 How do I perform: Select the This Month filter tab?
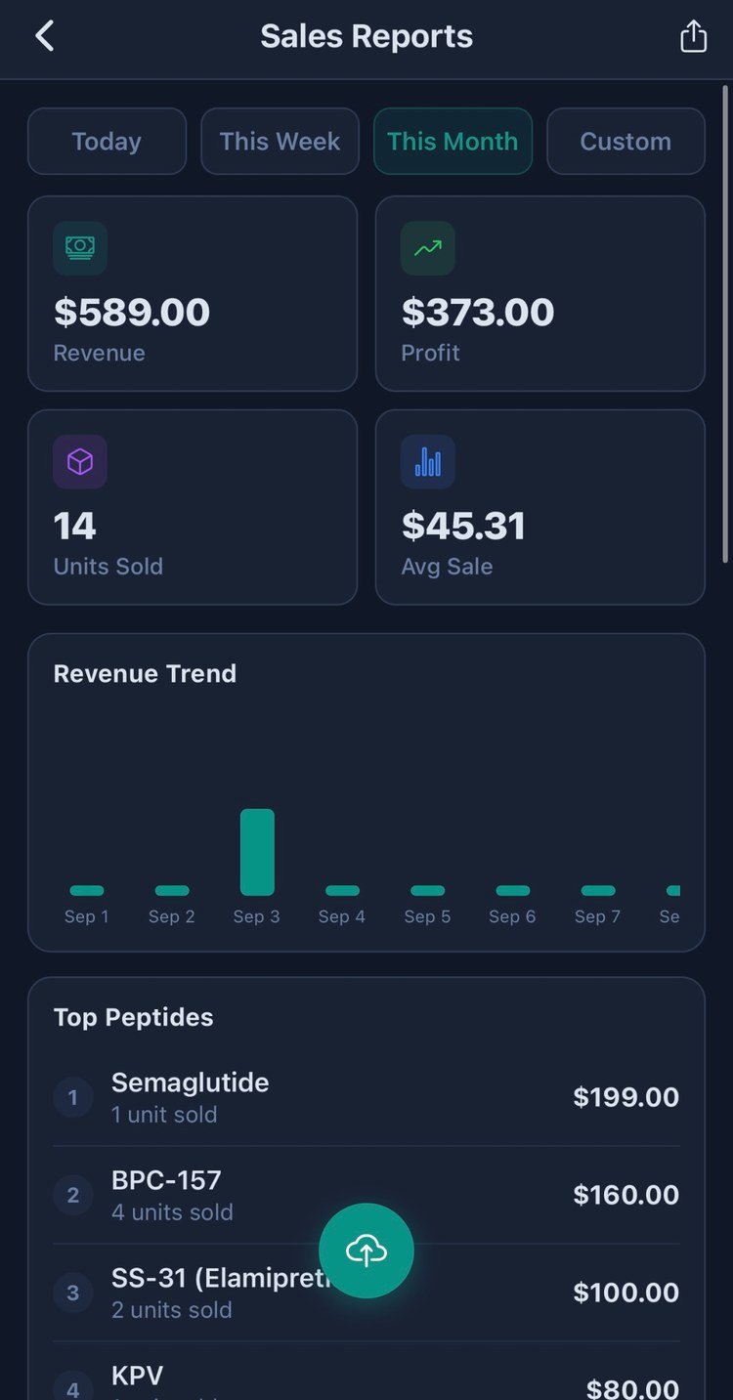point(453,141)
